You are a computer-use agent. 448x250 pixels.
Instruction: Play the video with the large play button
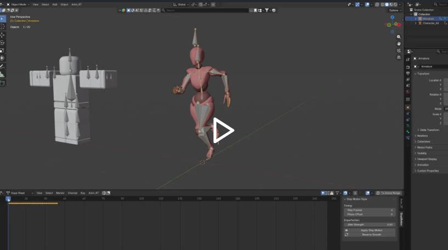(223, 130)
